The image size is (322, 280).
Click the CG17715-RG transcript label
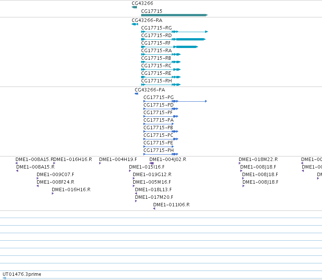(157, 28)
